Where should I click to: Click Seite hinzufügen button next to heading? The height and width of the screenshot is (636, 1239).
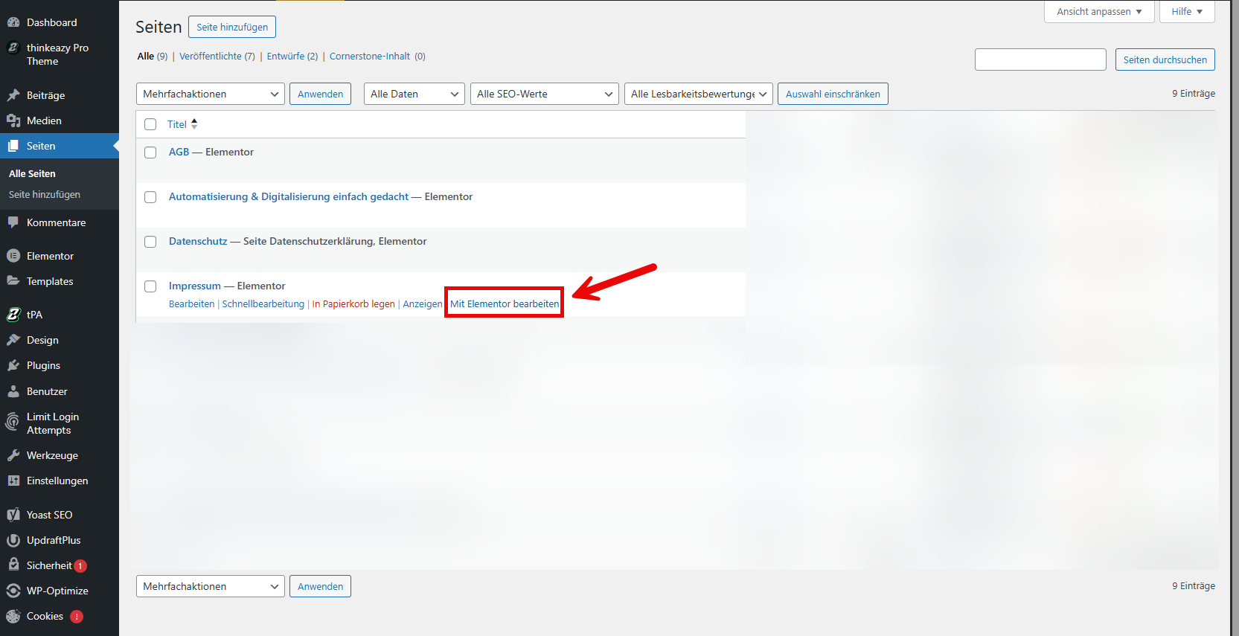tap(232, 27)
